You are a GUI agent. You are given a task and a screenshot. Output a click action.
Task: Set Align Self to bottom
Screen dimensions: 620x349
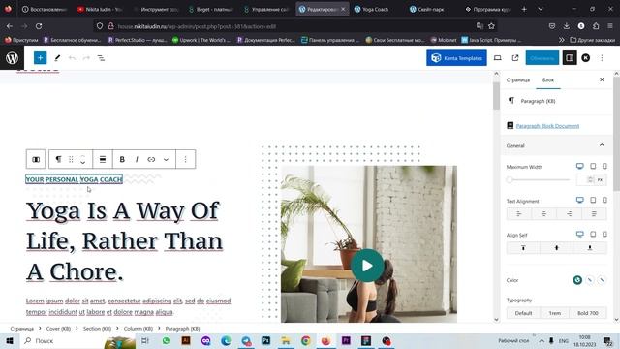(590, 248)
